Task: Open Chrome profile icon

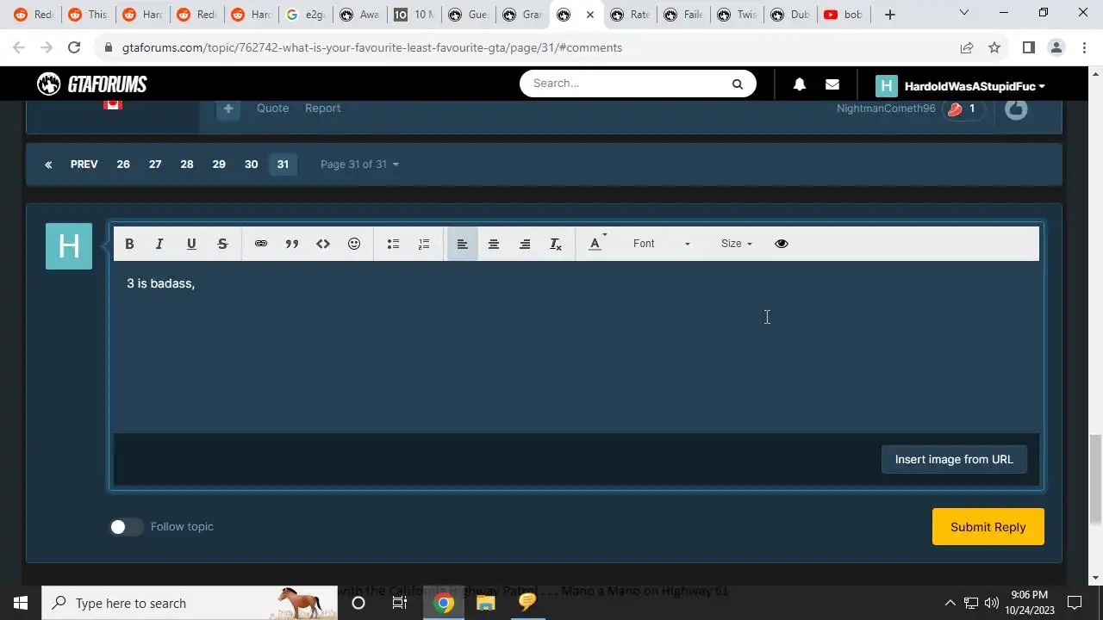Action: coord(1056,47)
